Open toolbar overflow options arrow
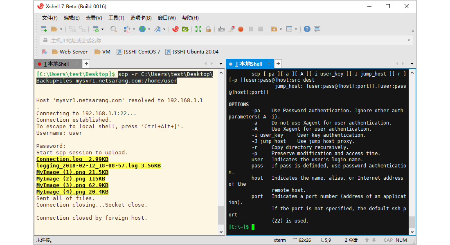 tap(413, 31)
